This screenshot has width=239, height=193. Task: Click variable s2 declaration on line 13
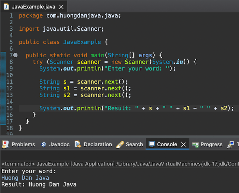[x=67, y=95]
